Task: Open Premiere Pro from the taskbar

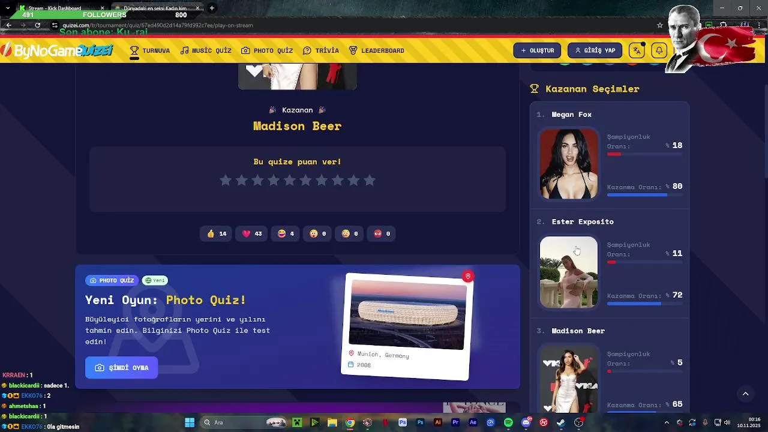Action: coord(455,422)
